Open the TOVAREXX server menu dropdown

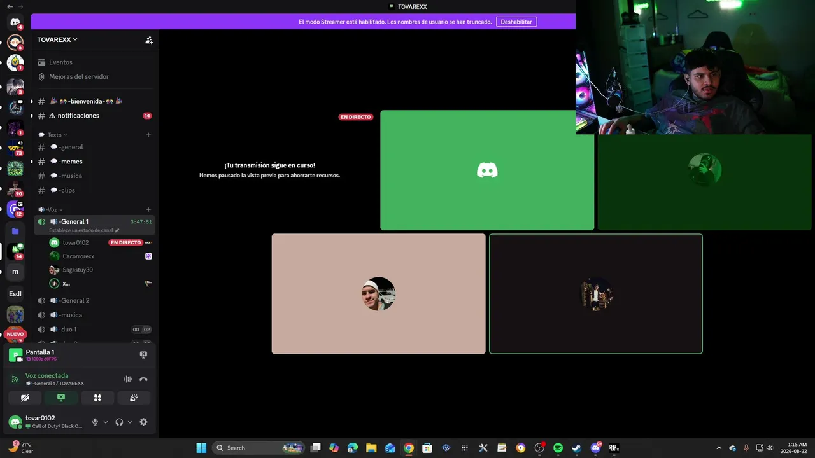[57, 39]
